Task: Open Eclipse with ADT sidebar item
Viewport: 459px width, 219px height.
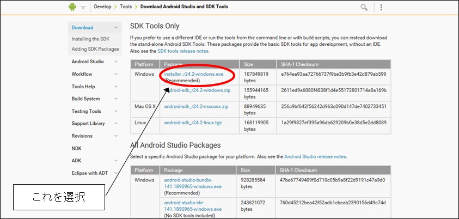Action: 90,173
